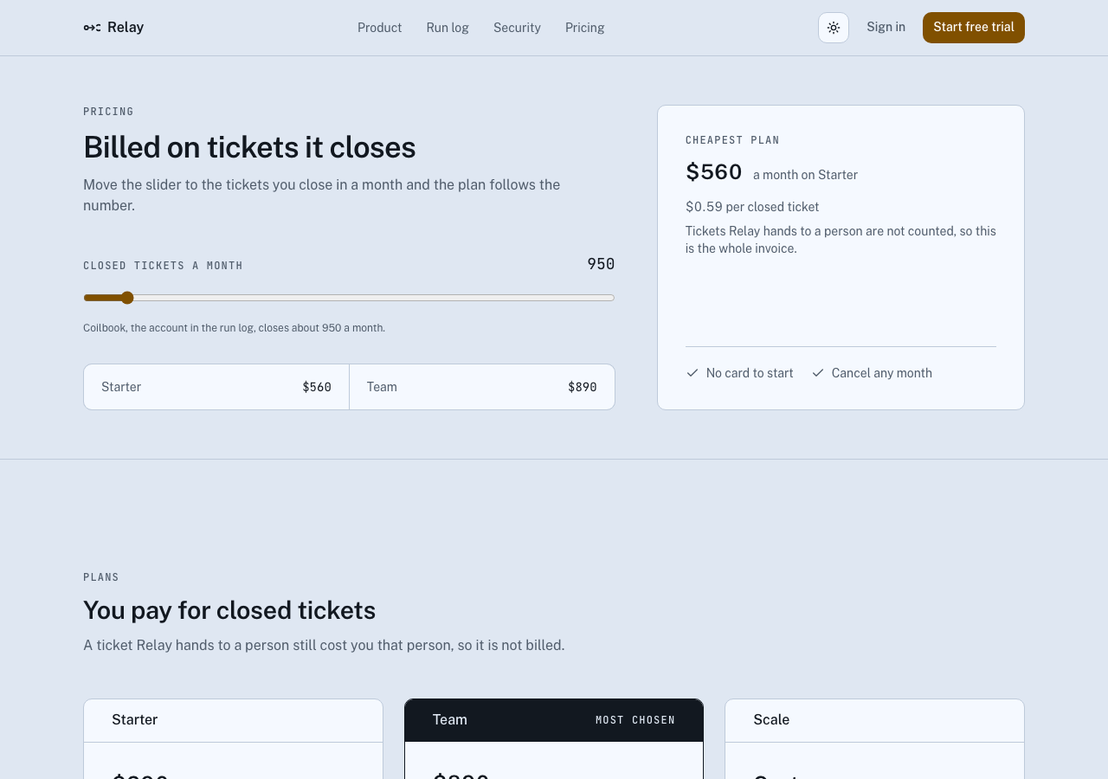The width and height of the screenshot is (1108, 779).
Task: Click the Scale plan card header
Action: tap(874, 720)
